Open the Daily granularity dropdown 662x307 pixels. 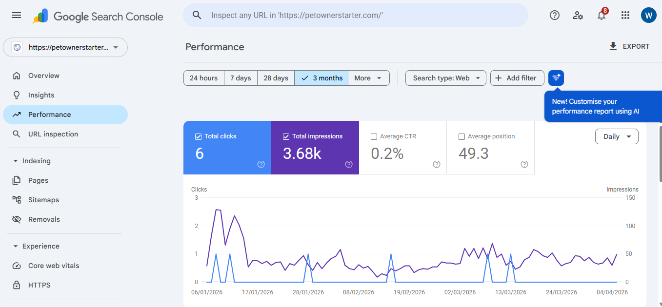tap(617, 136)
